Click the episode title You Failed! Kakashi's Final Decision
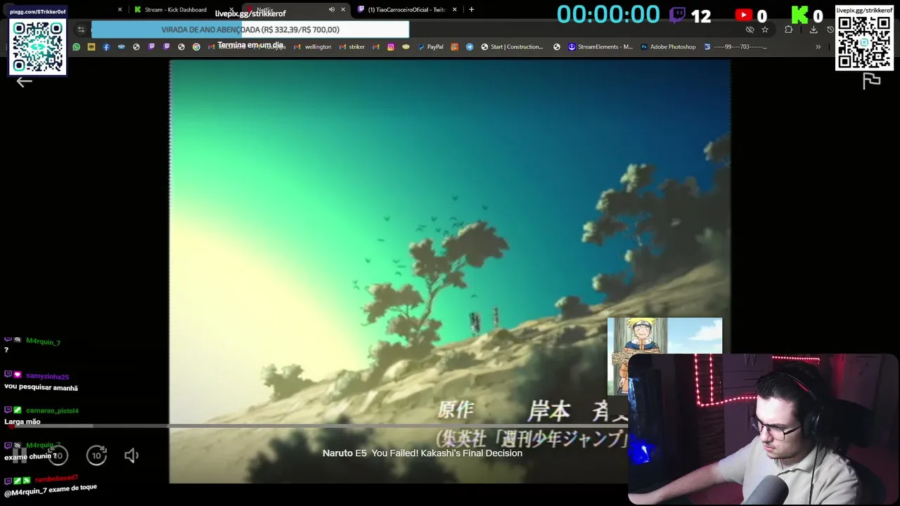900x506 pixels. click(x=446, y=453)
